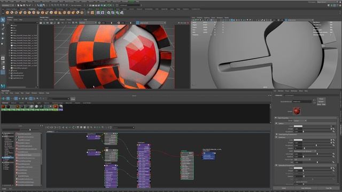Screen dimensions: 342x192
Task: Activate the Scale tool in the toolbox
Action: 3,44
